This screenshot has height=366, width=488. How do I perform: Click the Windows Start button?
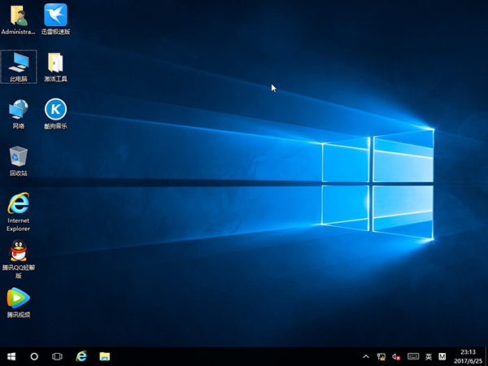coord(11,356)
